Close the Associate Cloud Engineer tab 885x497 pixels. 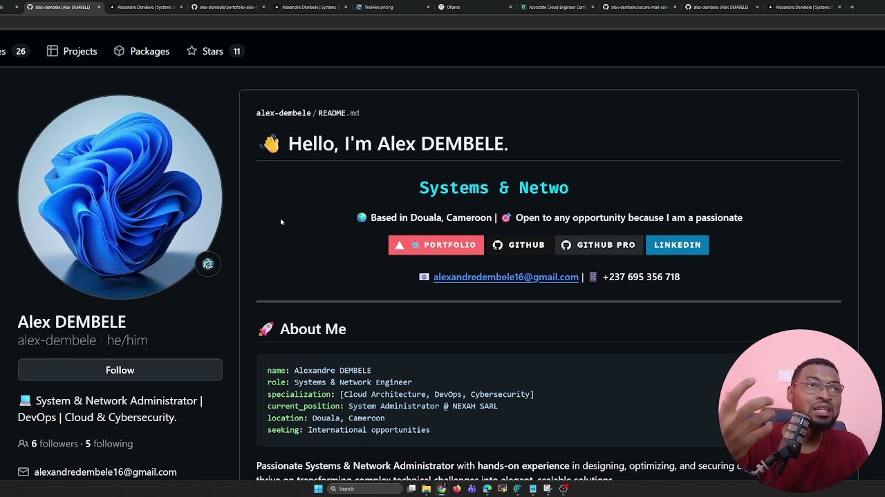tap(593, 7)
